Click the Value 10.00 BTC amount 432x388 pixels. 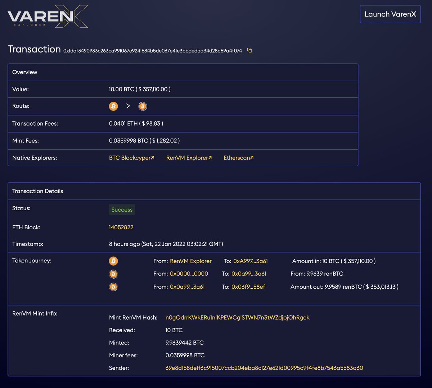[140, 89]
